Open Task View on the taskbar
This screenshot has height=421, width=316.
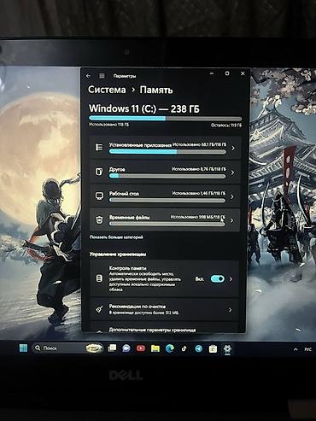point(112,348)
